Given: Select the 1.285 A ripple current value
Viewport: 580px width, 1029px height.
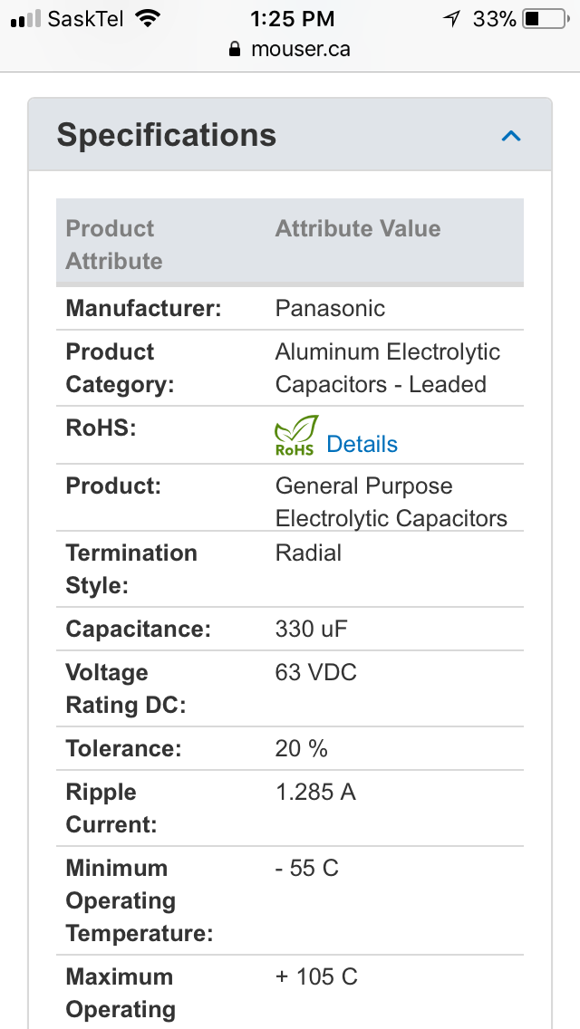Looking at the screenshot, I should click(315, 792).
